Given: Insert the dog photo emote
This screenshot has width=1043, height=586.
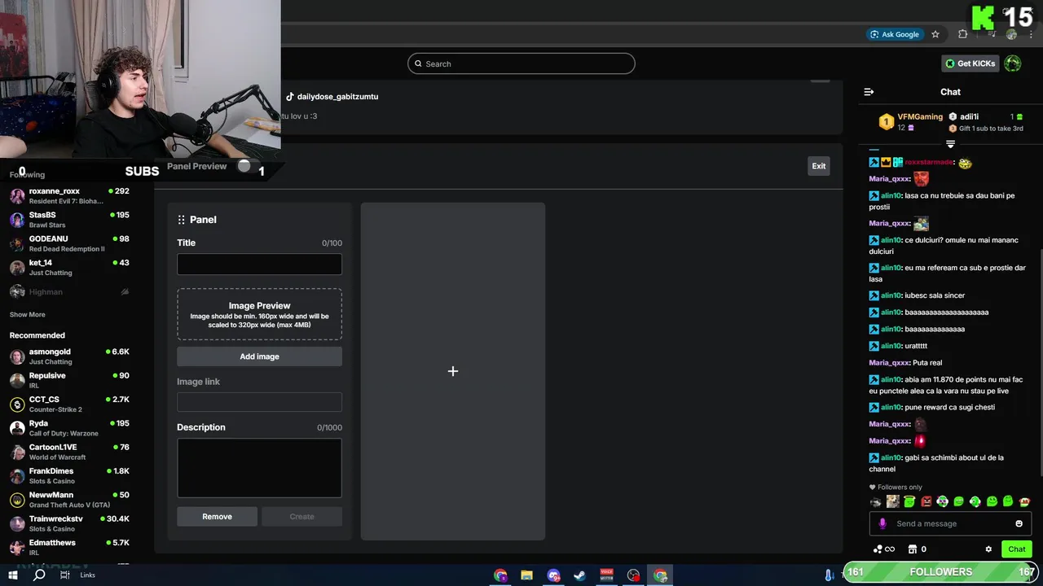Looking at the screenshot, I should 893,501.
